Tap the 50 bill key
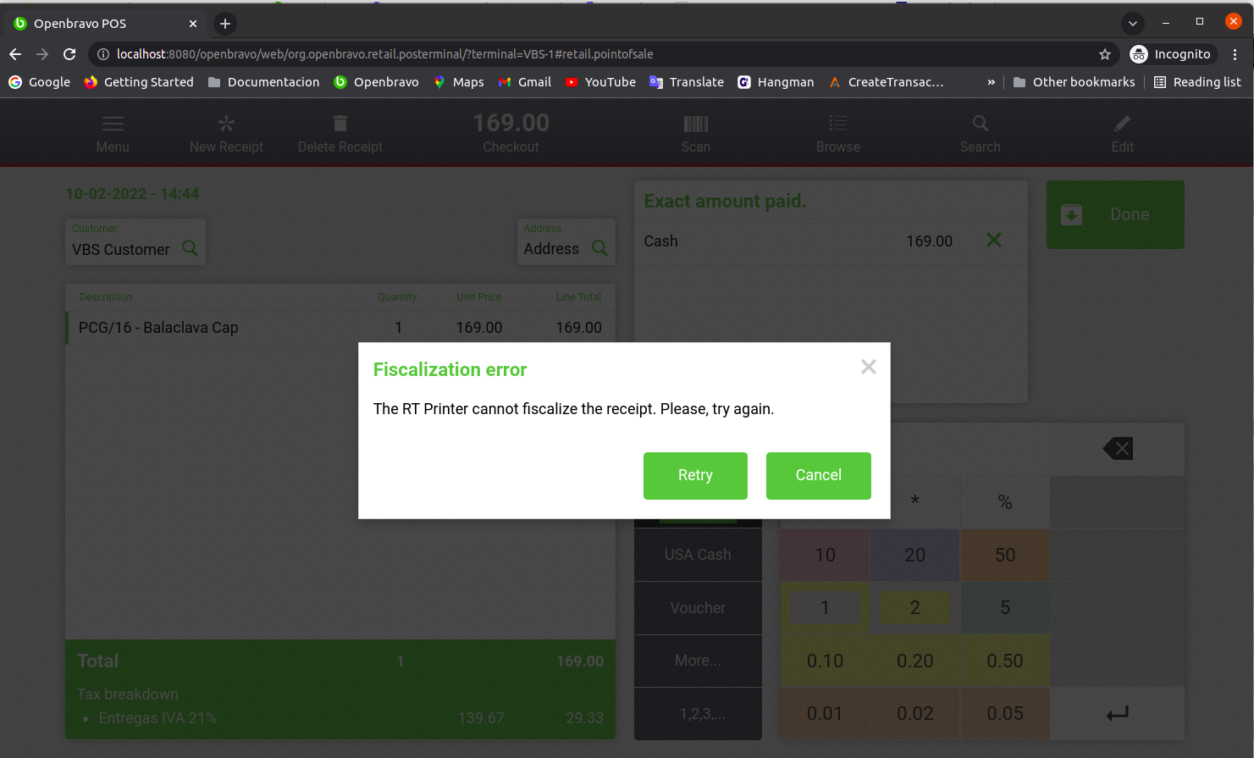The height and width of the screenshot is (758, 1254). click(x=1005, y=555)
